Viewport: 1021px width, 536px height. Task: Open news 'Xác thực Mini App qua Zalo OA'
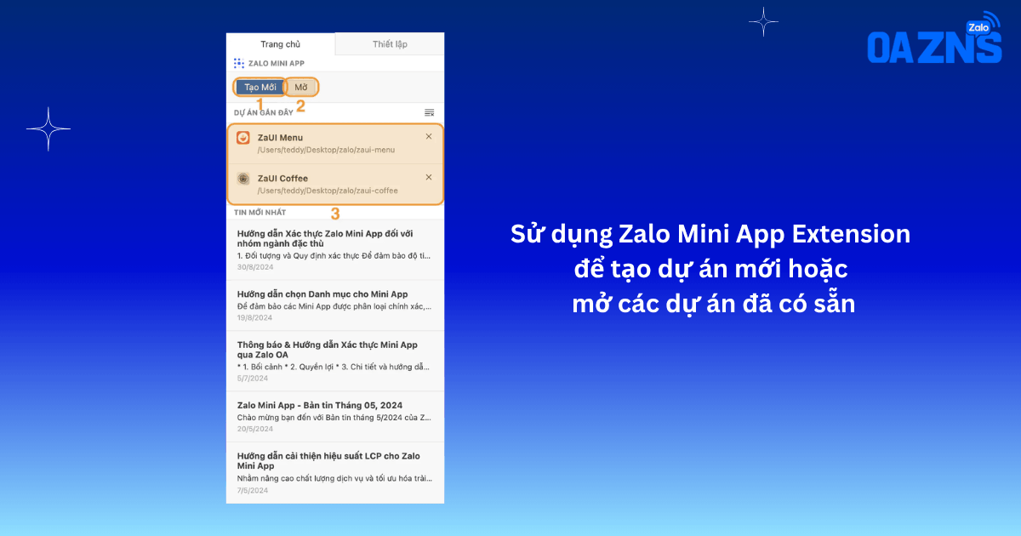pos(335,362)
